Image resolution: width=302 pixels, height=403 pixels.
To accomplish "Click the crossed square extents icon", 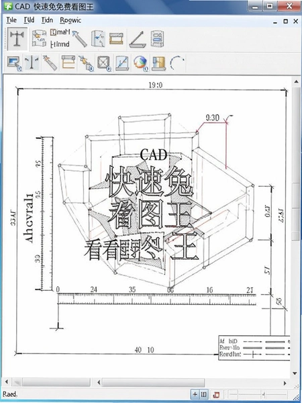I will 104,63.
